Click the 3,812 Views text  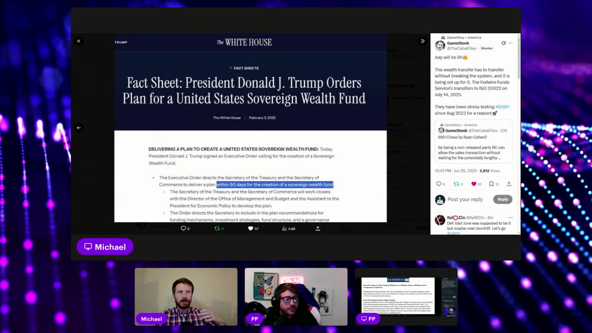[490, 171]
